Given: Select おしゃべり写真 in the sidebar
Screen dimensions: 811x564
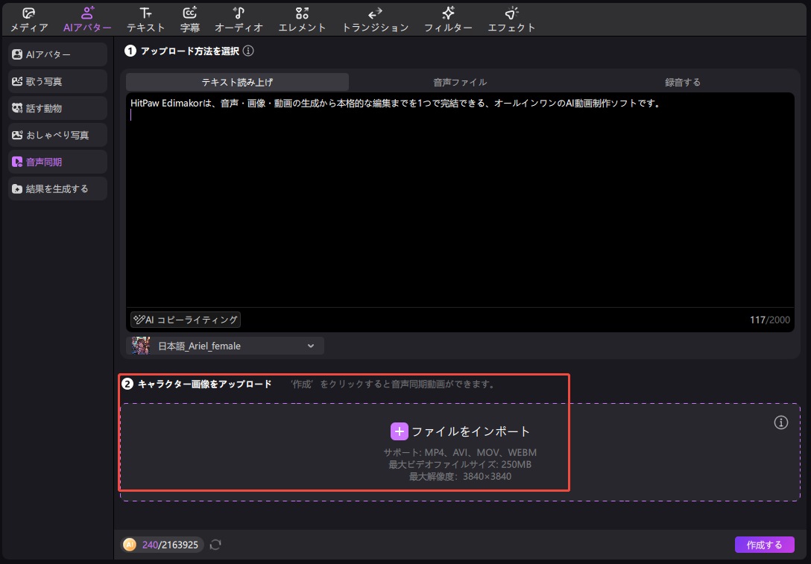Looking at the screenshot, I should coord(57,135).
